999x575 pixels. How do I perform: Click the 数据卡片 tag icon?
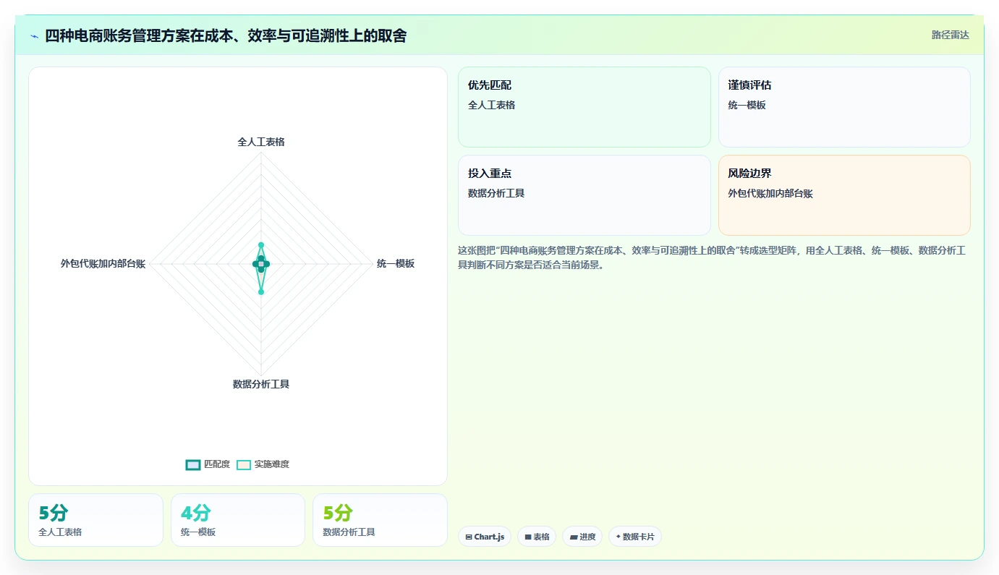coord(618,537)
